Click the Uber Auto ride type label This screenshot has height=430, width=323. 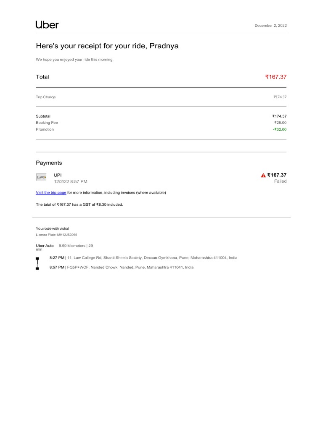[x=45, y=246]
